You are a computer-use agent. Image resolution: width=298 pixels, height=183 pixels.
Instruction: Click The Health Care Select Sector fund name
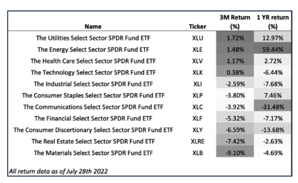(93, 61)
